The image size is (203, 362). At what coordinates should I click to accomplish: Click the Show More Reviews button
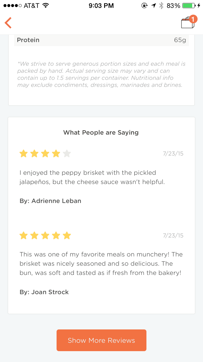click(x=101, y=340)
